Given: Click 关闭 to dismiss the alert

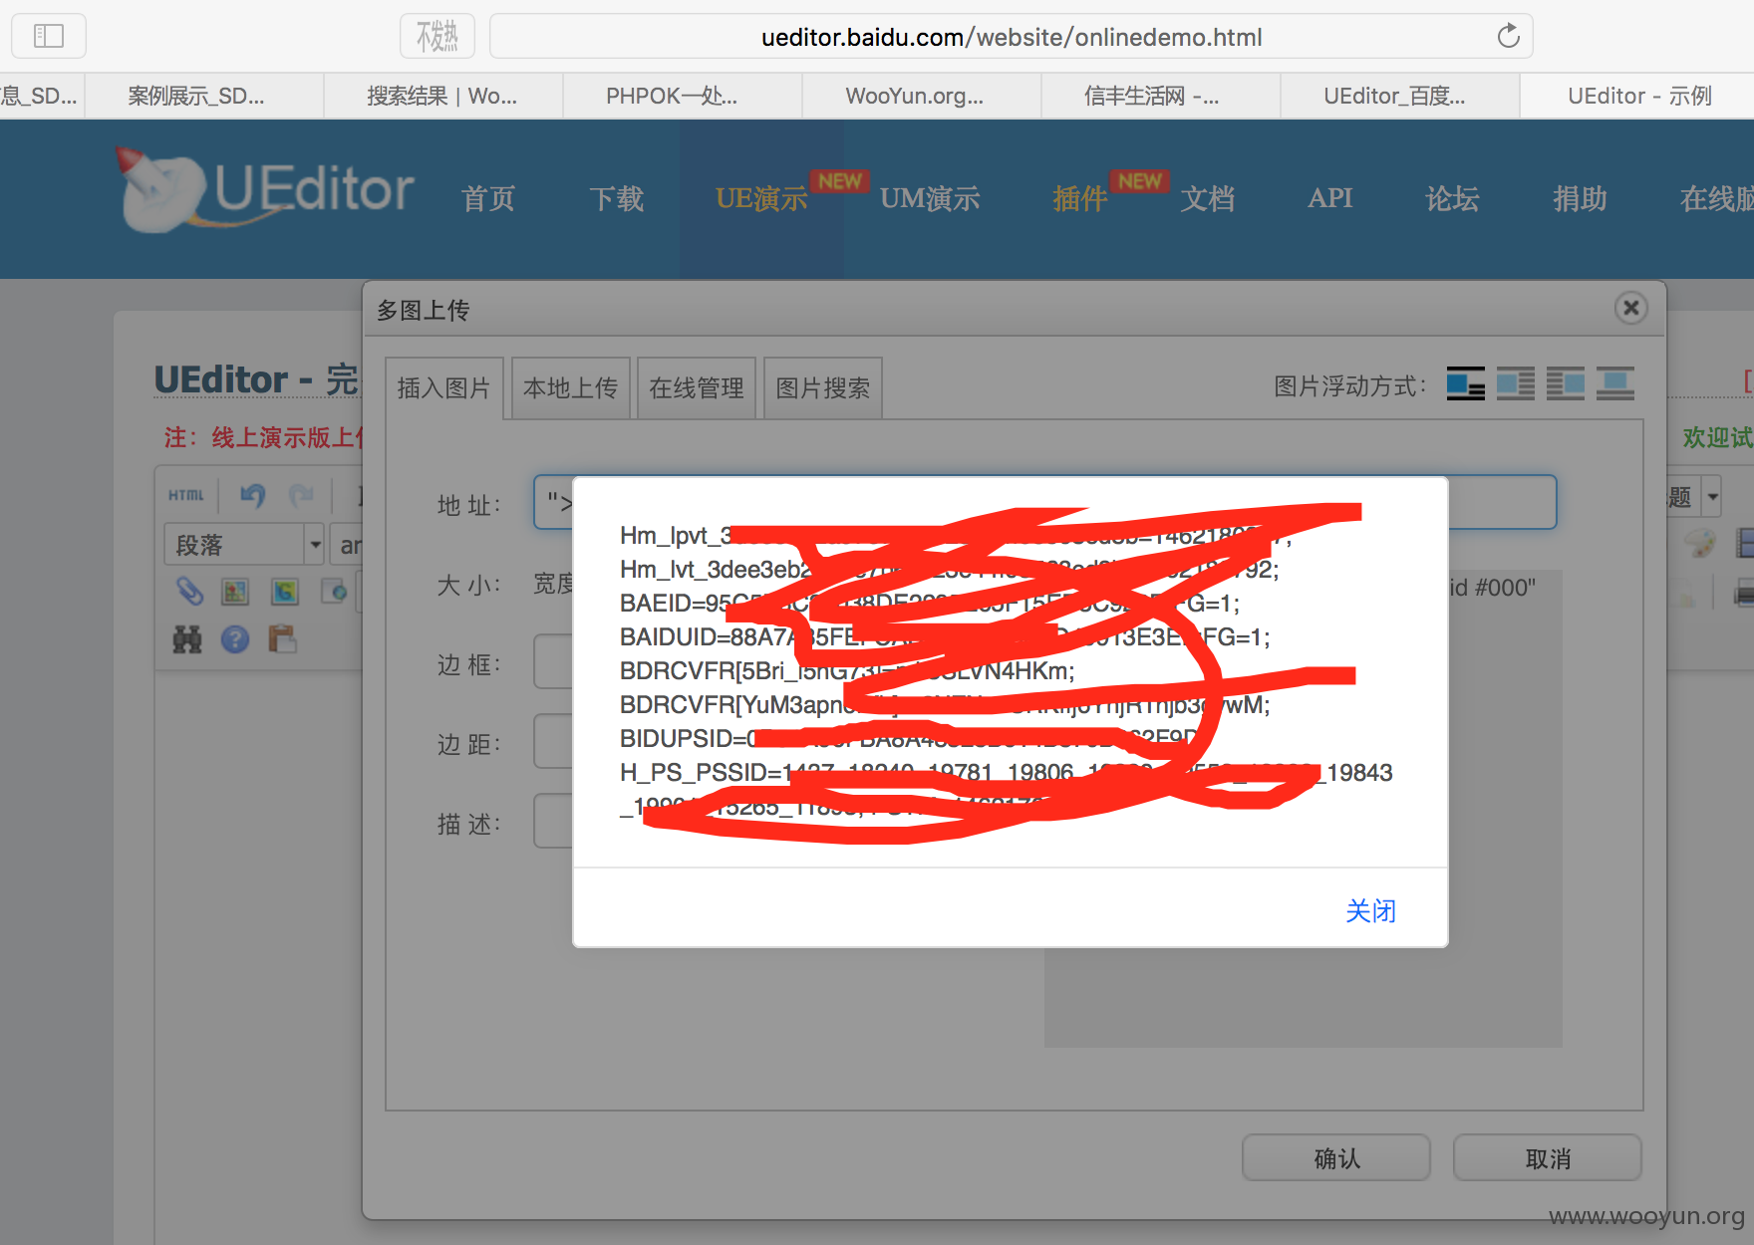Looking at the screenshot, I should click(x=1370, y=911).
